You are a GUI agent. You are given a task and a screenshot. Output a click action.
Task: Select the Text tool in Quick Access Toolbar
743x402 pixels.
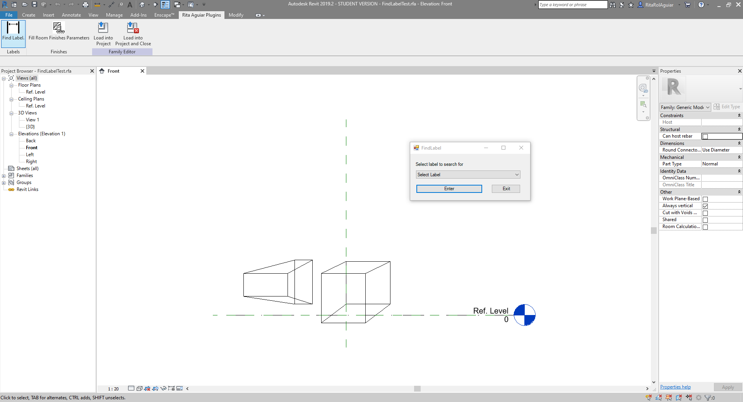click(130, 5)
